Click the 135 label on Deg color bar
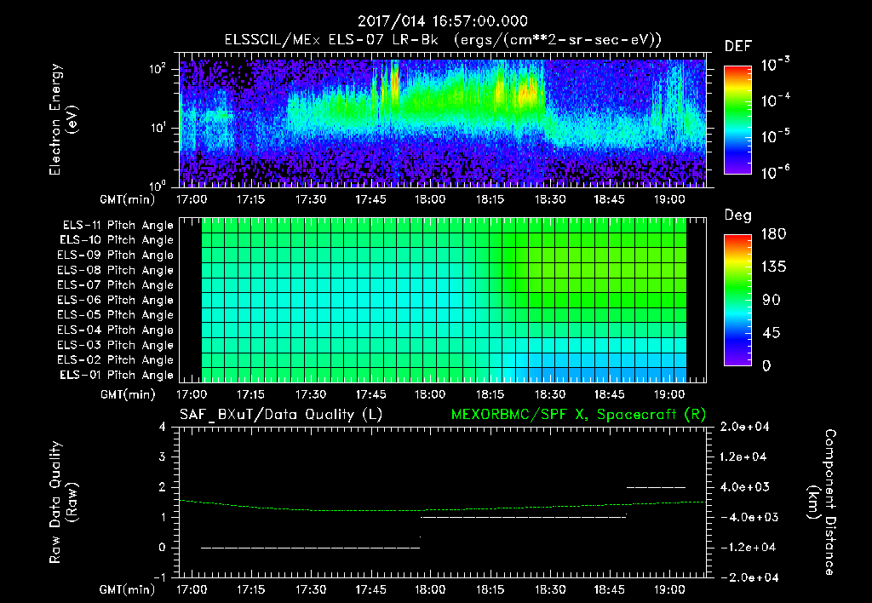Viewport: 872px width, 603px height. click(773, 267)
